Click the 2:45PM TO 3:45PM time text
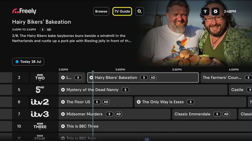The image size is (252, 141). pyautogui.click(x=24, y=30)
